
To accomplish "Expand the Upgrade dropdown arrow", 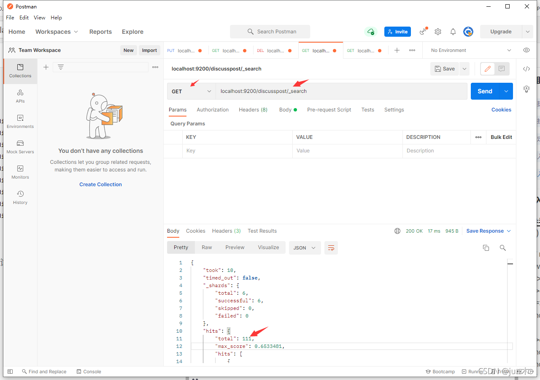I will click(527, 32).
